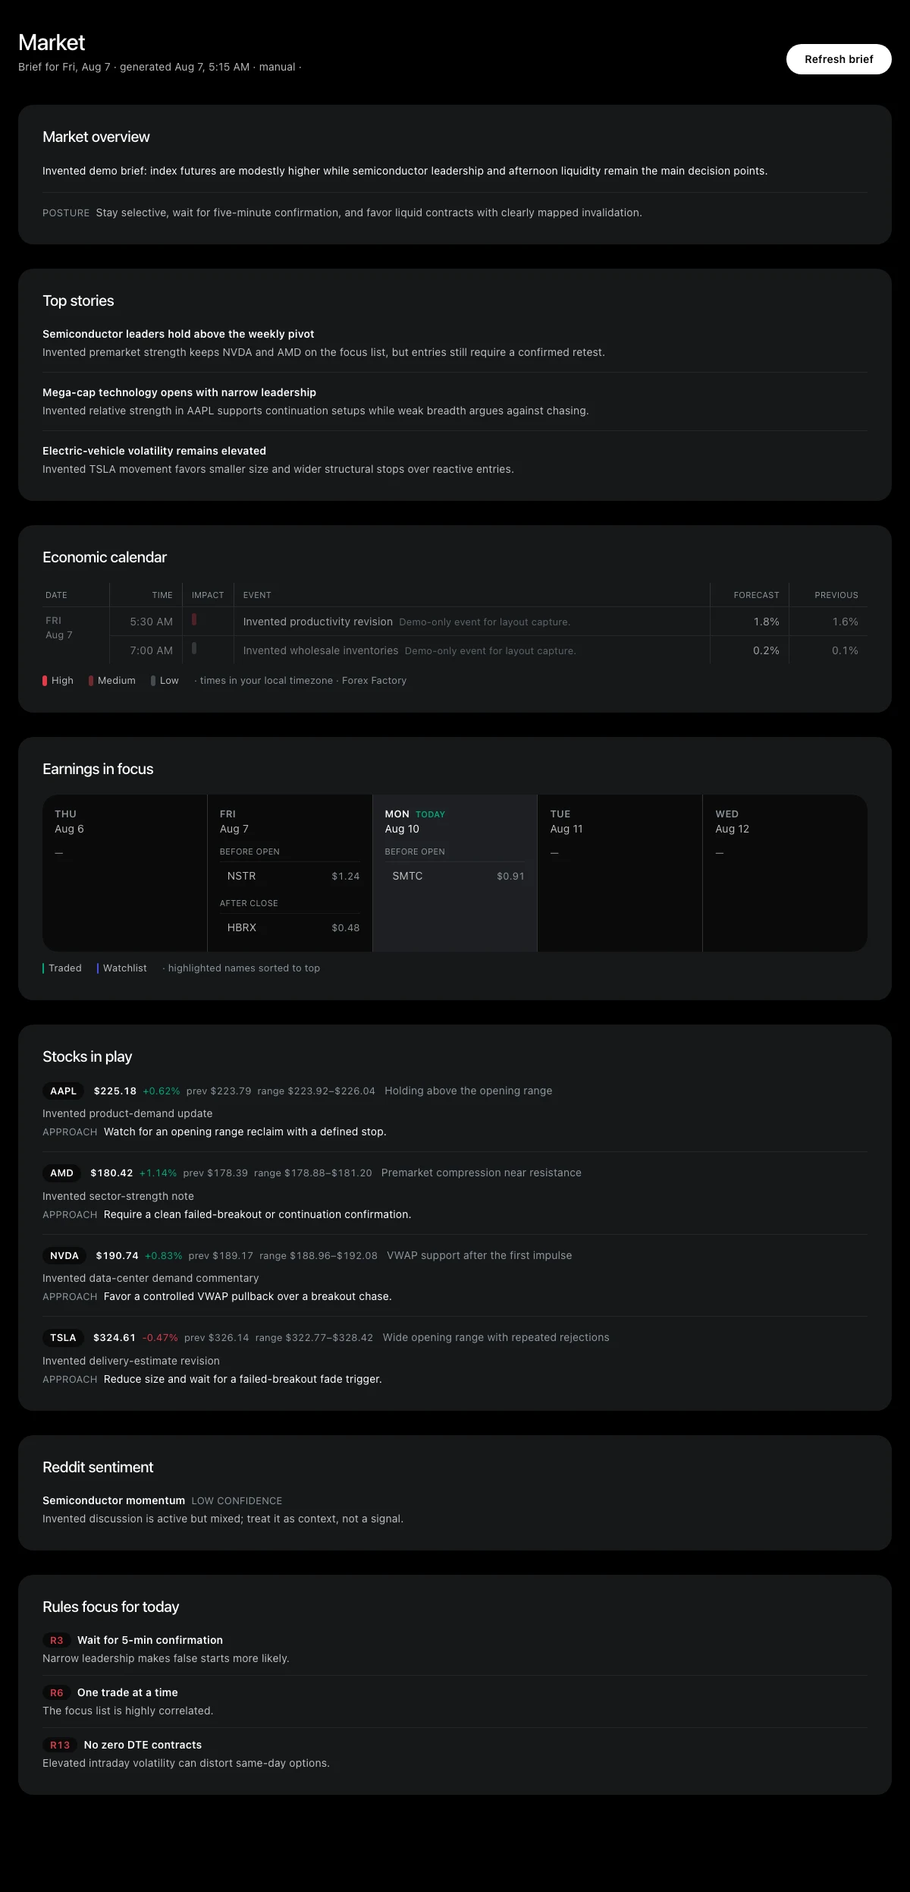Open the R3 rule badge
910x1892 pixels.
[x=57, y=1640]
